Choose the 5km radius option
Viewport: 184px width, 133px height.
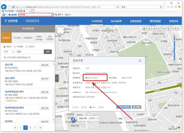click(99, 107)
